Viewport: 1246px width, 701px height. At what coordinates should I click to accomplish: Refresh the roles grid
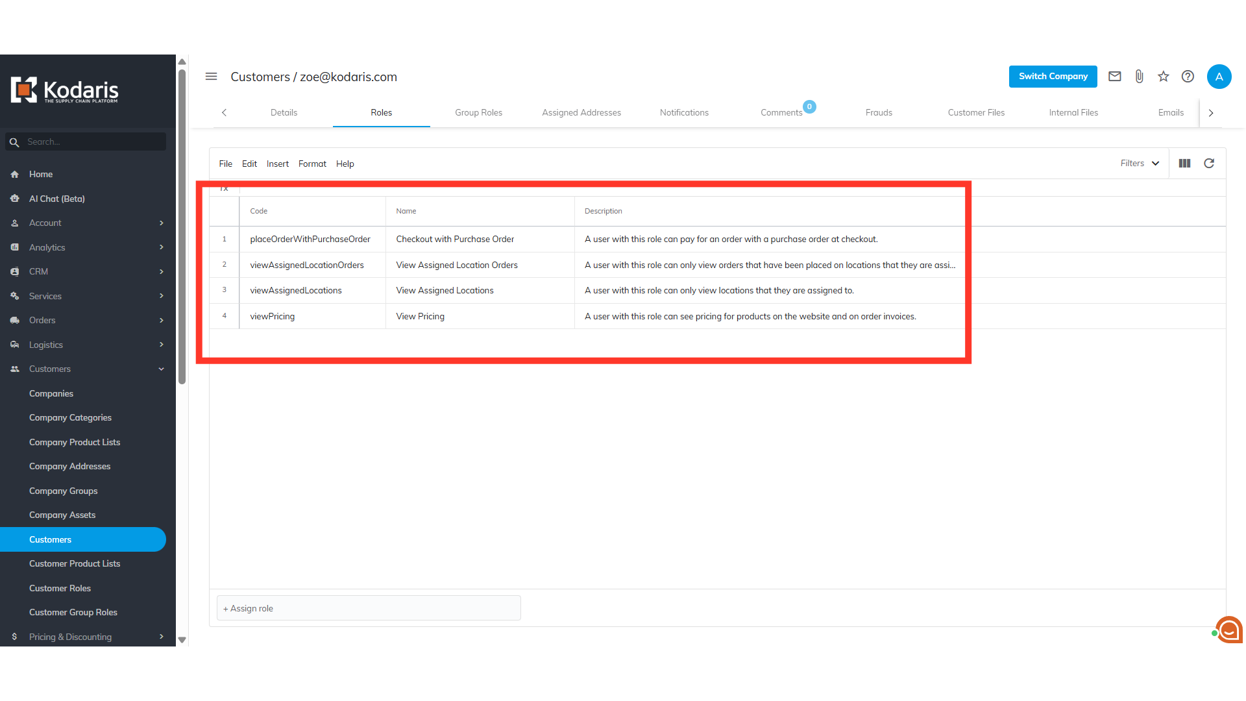point(1209,164)
